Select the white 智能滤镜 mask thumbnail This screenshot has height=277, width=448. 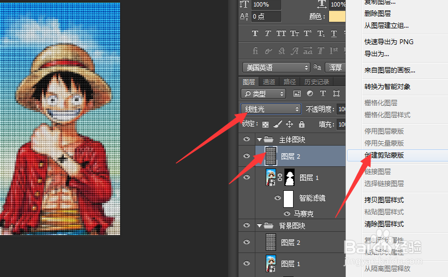click(288, 198)
